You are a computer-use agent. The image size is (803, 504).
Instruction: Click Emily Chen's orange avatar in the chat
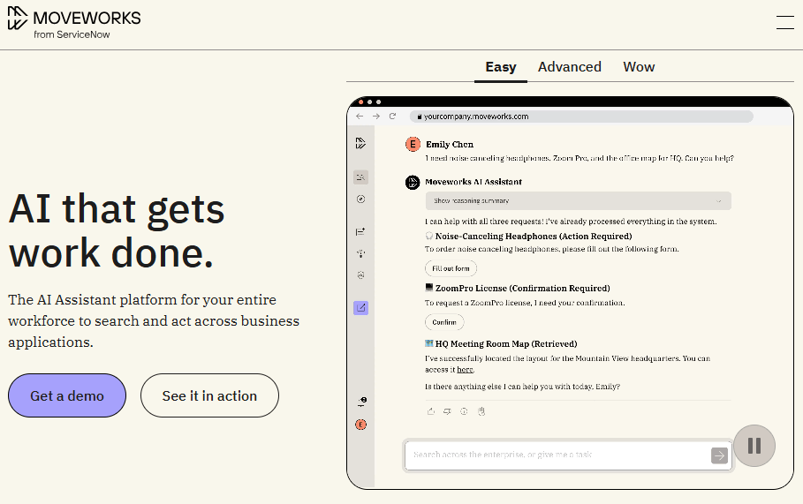point(413,144)
